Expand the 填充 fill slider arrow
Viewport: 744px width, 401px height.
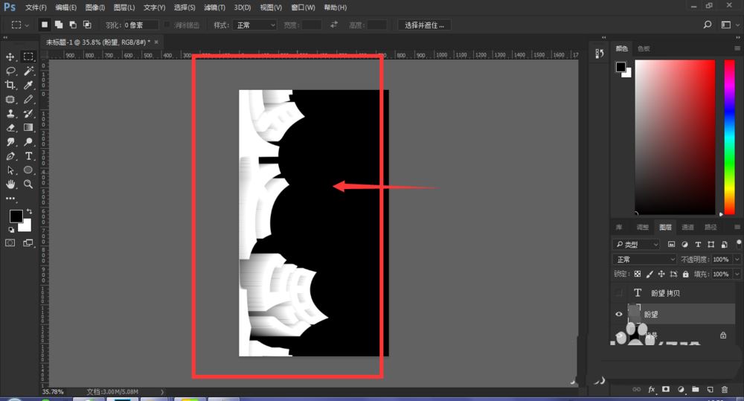click(x=737, y=274)
